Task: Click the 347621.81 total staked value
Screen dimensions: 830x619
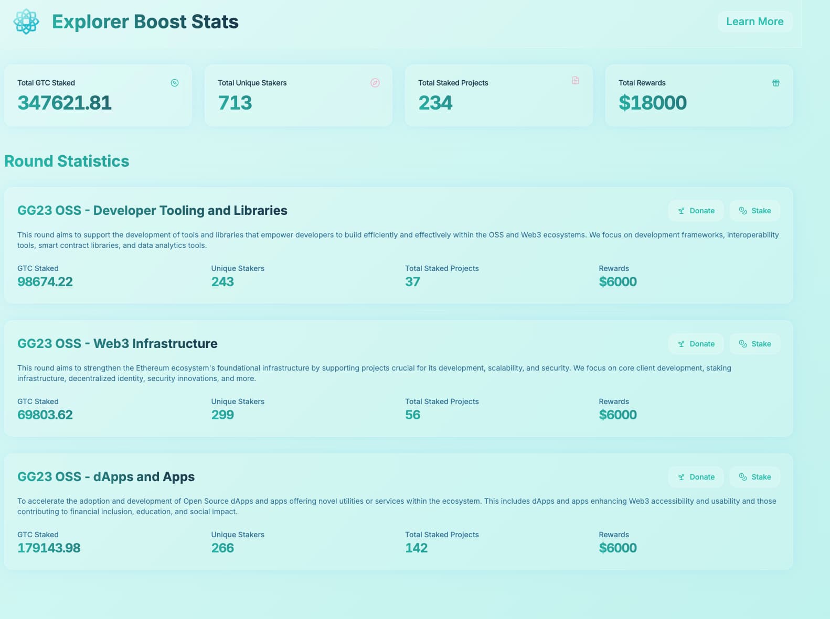Action: pyautogui.click(x=65, y=103)
